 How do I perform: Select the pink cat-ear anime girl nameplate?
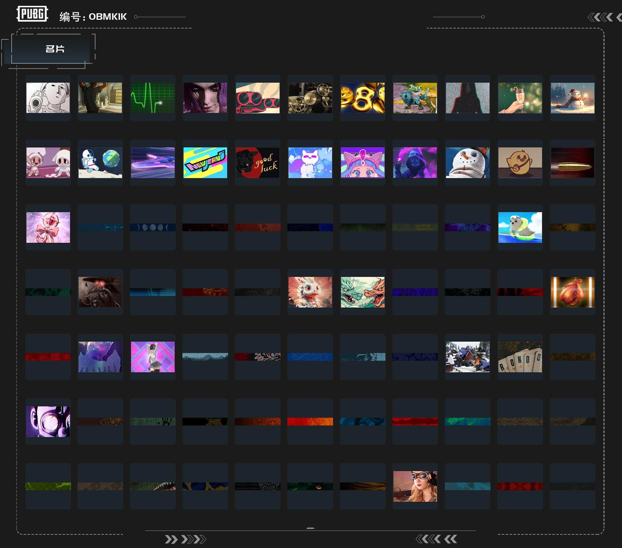363,162
